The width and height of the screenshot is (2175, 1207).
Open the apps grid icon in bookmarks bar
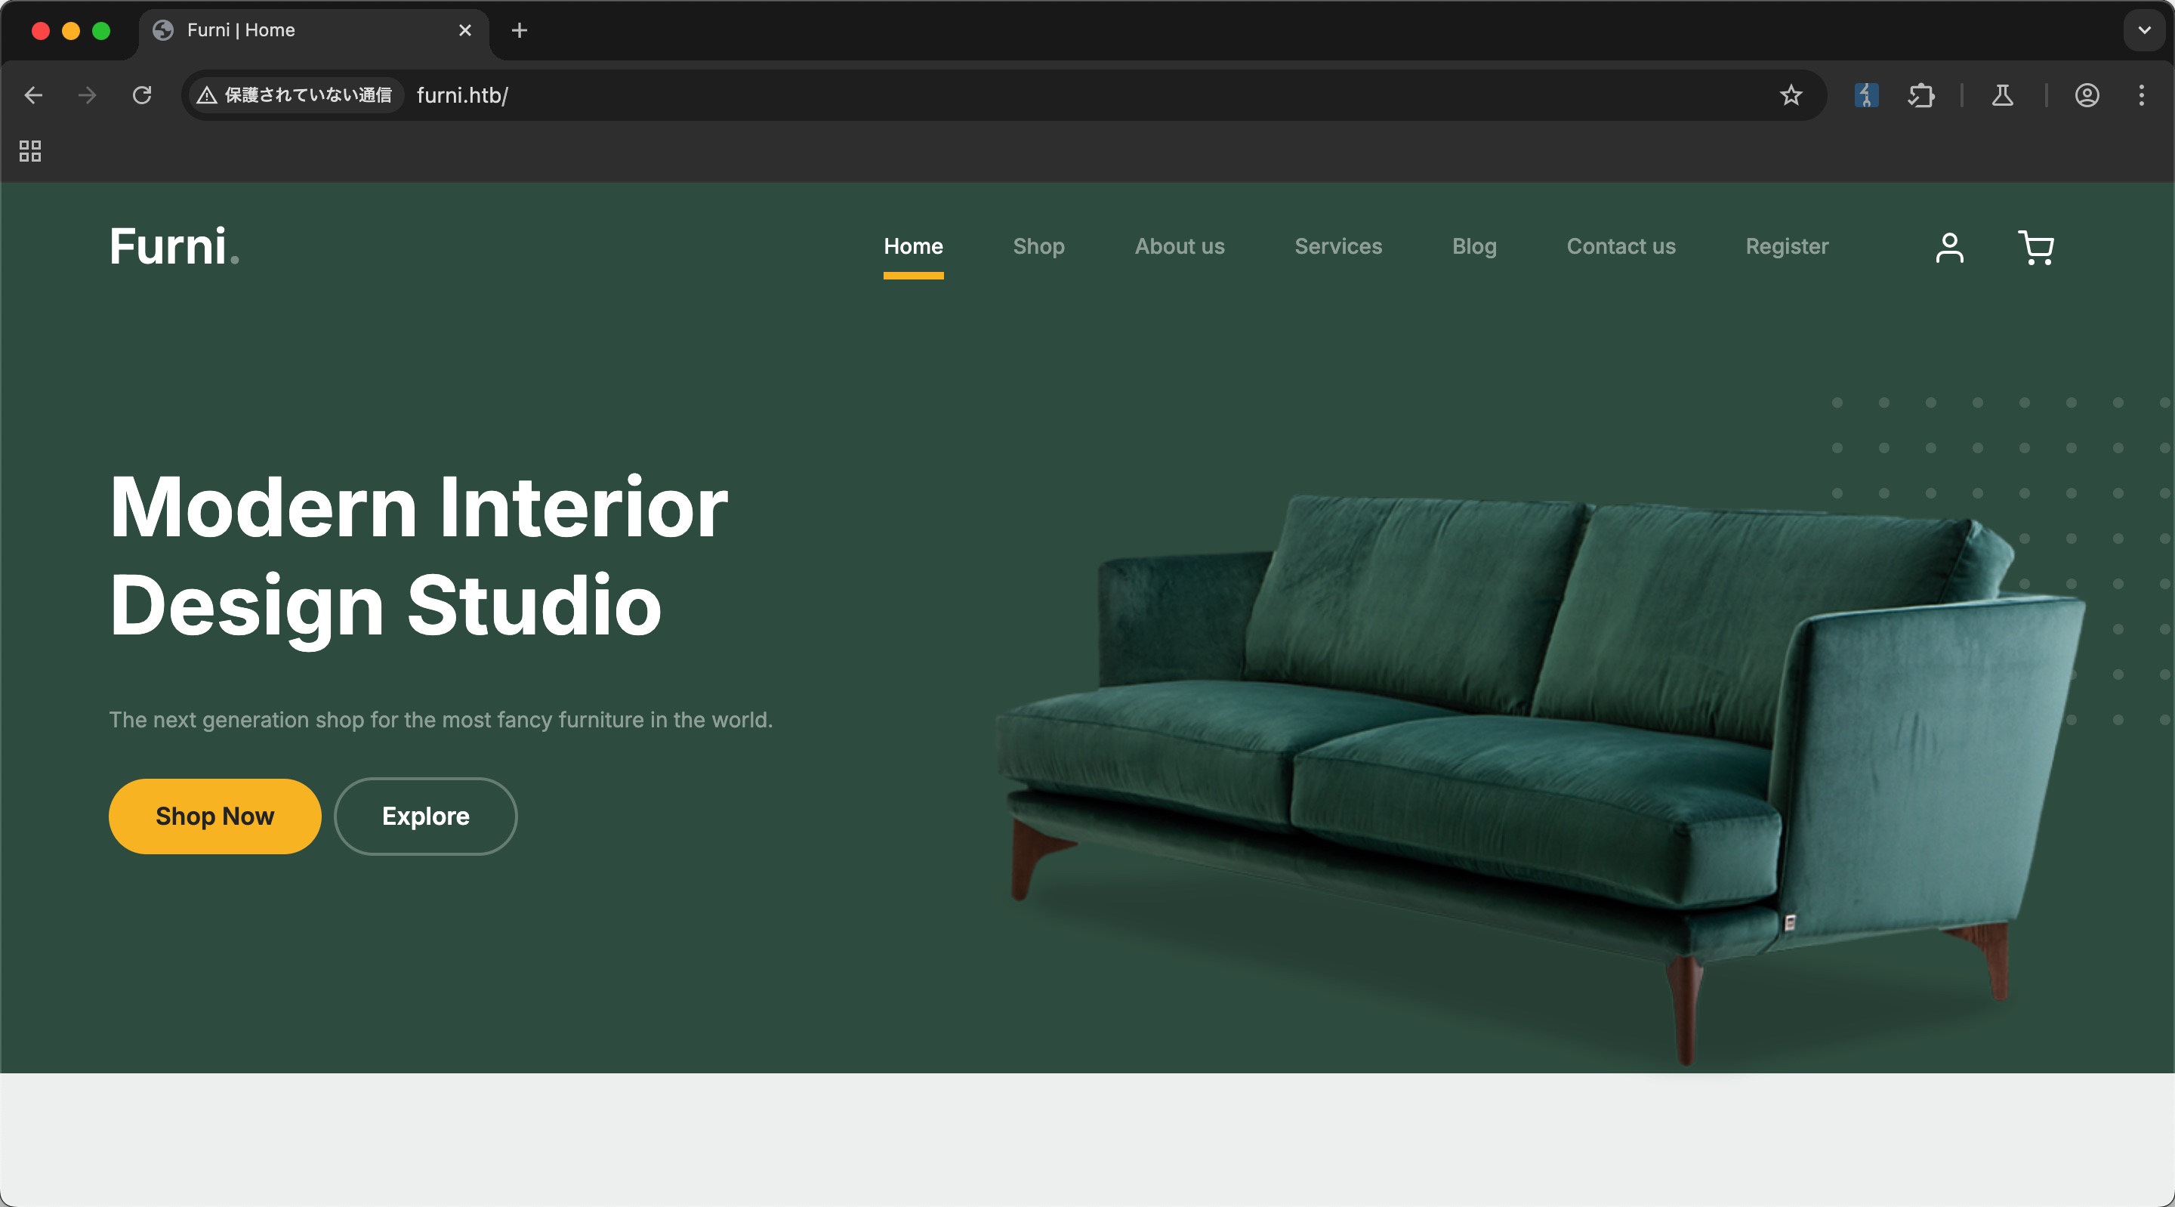pos(30,151)
